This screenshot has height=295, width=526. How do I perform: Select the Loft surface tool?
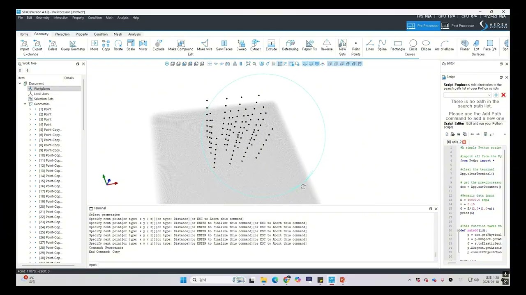[x=476, y=45]
